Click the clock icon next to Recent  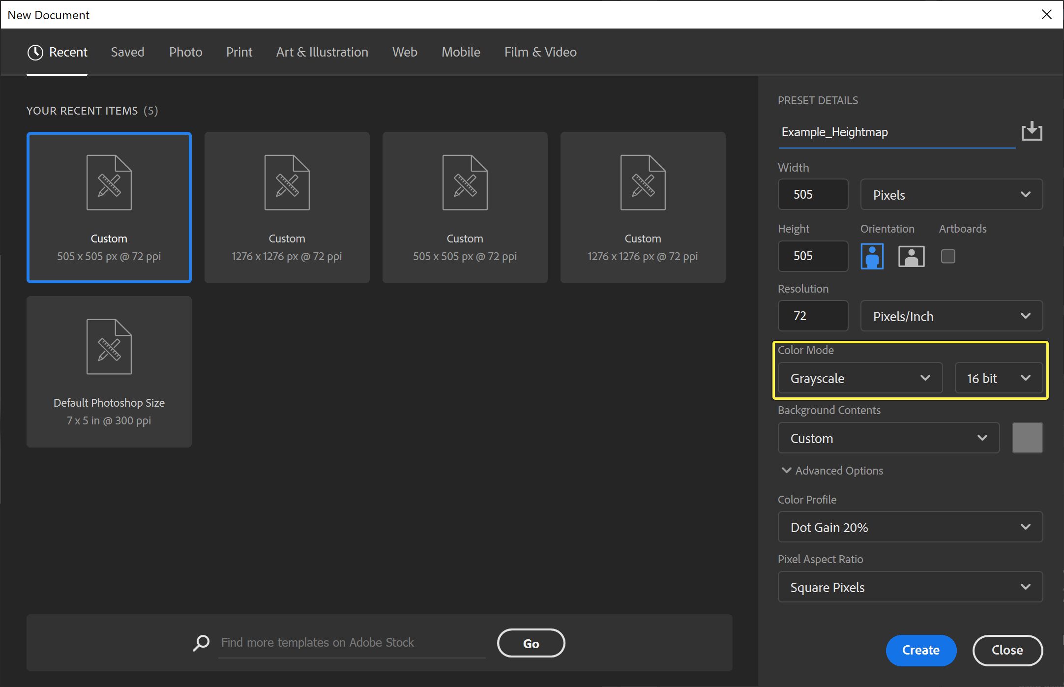(34, 52)
